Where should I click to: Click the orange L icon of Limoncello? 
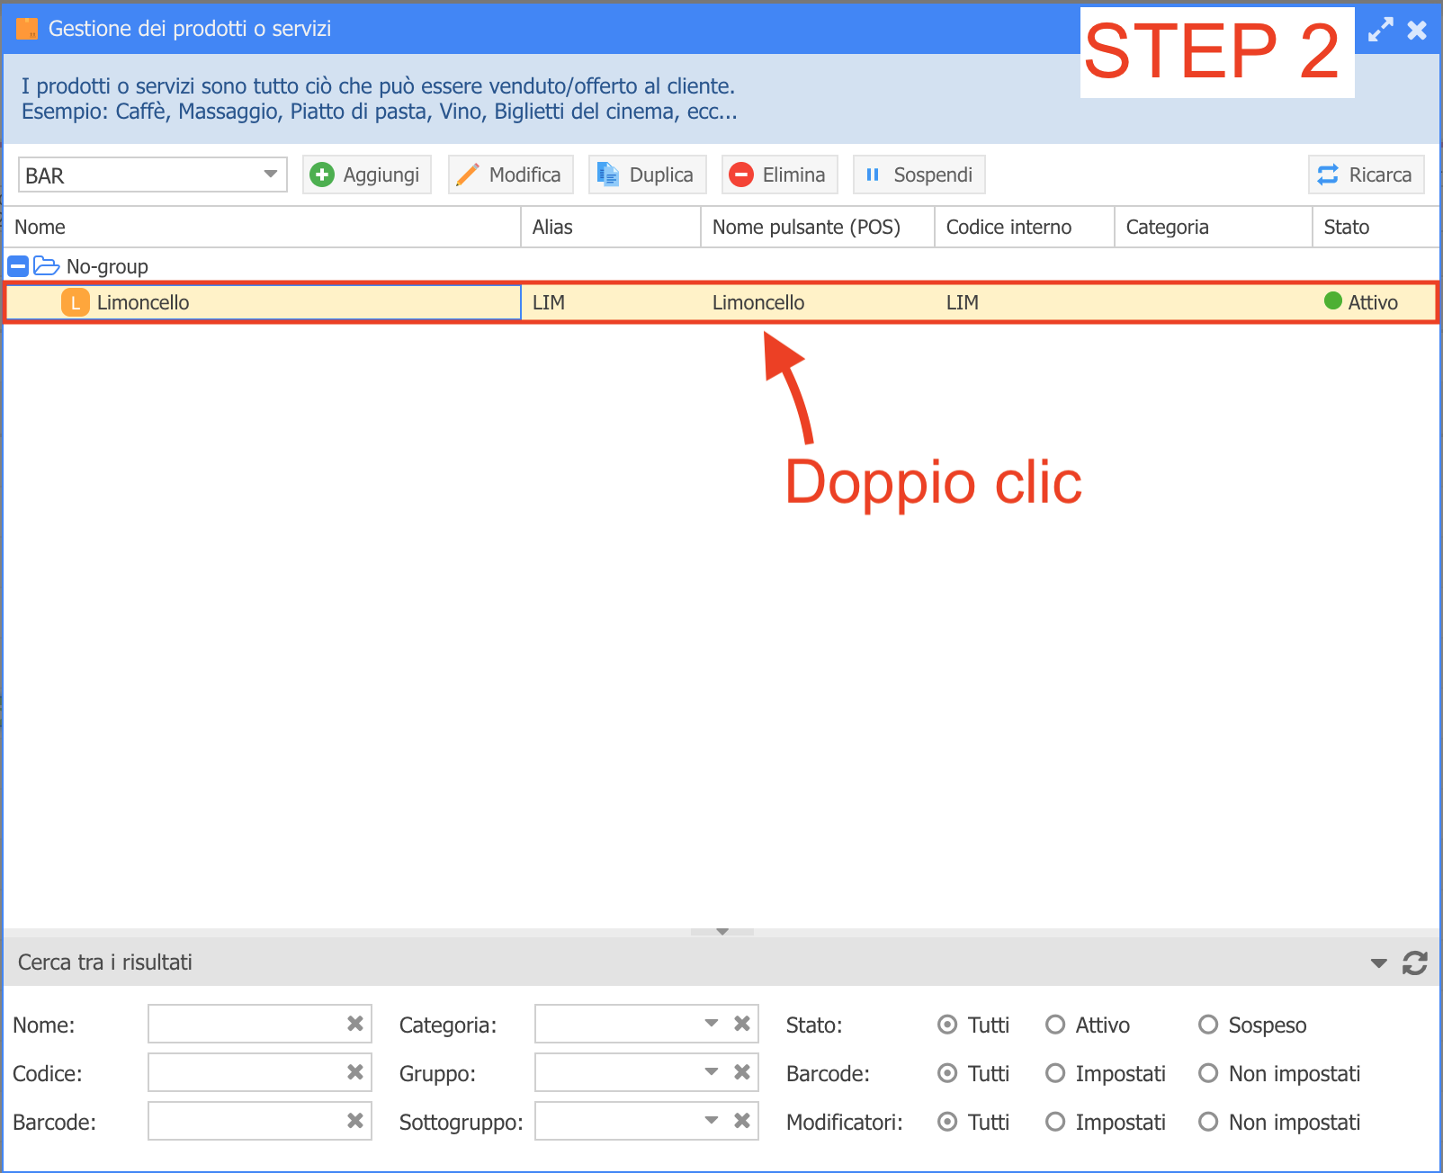[x=76, y=302]
